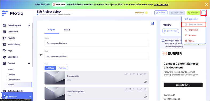Click the Surfer logo in the promo banner
This screenshot has width=210, height=101.
(x=59, y=5)
